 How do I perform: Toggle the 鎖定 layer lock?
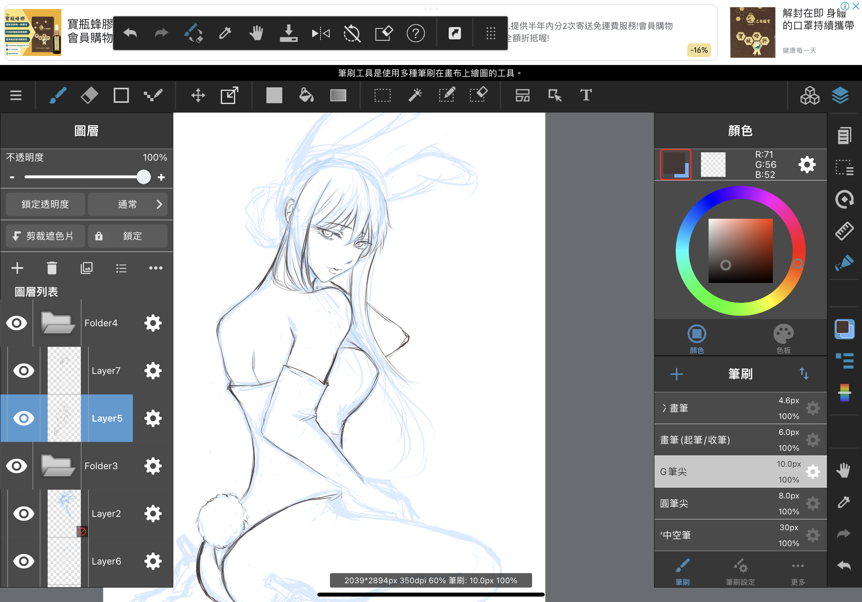coord(128,236)
